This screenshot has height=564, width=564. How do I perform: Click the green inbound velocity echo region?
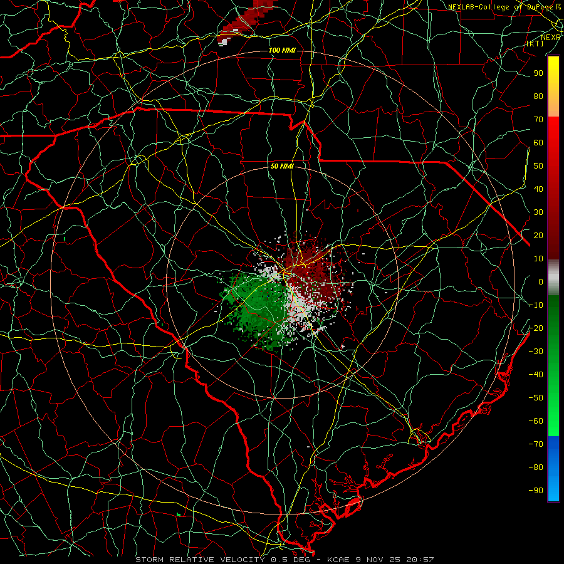pos(257,310)
